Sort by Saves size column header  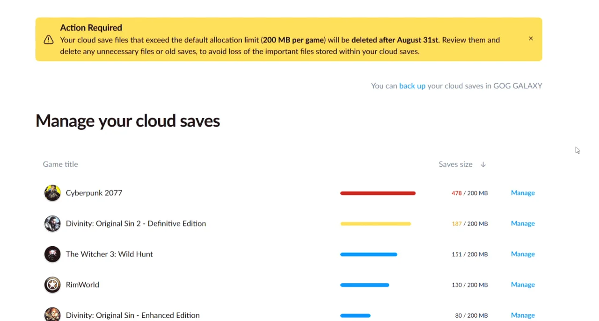point(455,164)
